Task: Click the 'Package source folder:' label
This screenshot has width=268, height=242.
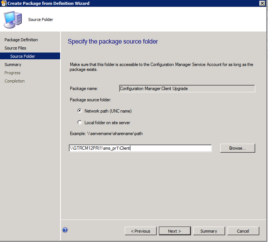Action: click(91, 100)
